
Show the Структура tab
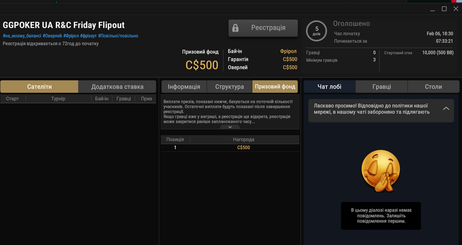click(229, 87)
